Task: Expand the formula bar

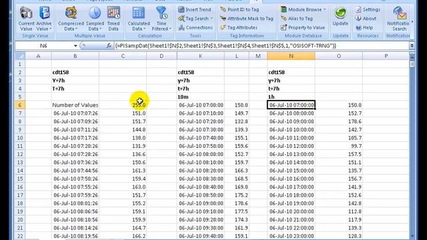Action: pyautogui.click(x=412, y=46)
